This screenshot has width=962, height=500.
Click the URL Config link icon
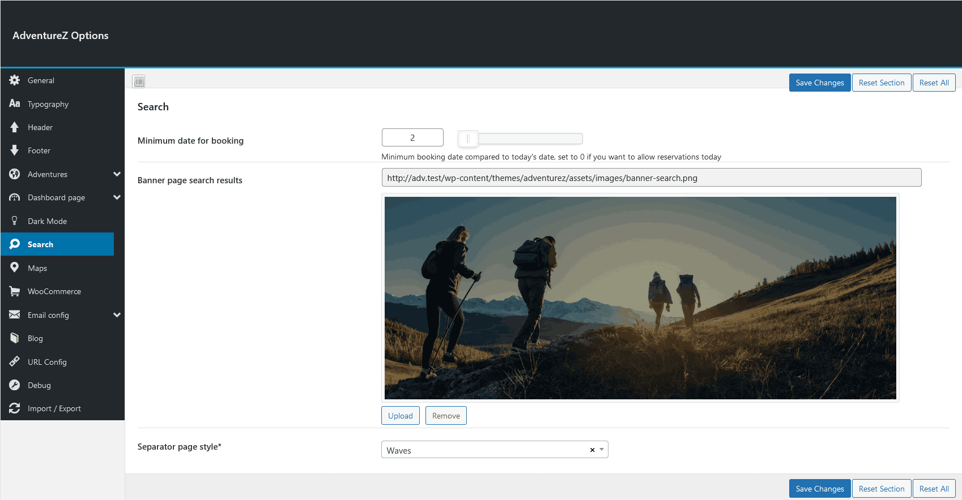click(15, 361)
